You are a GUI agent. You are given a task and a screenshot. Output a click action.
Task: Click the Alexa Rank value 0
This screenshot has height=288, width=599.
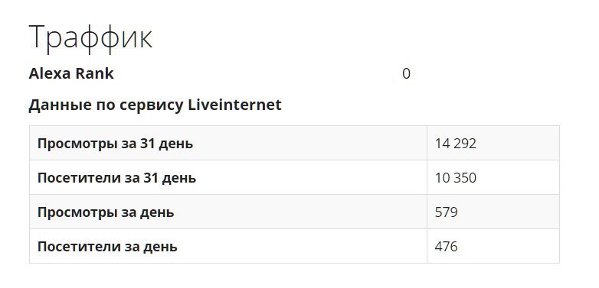[406, 73]
